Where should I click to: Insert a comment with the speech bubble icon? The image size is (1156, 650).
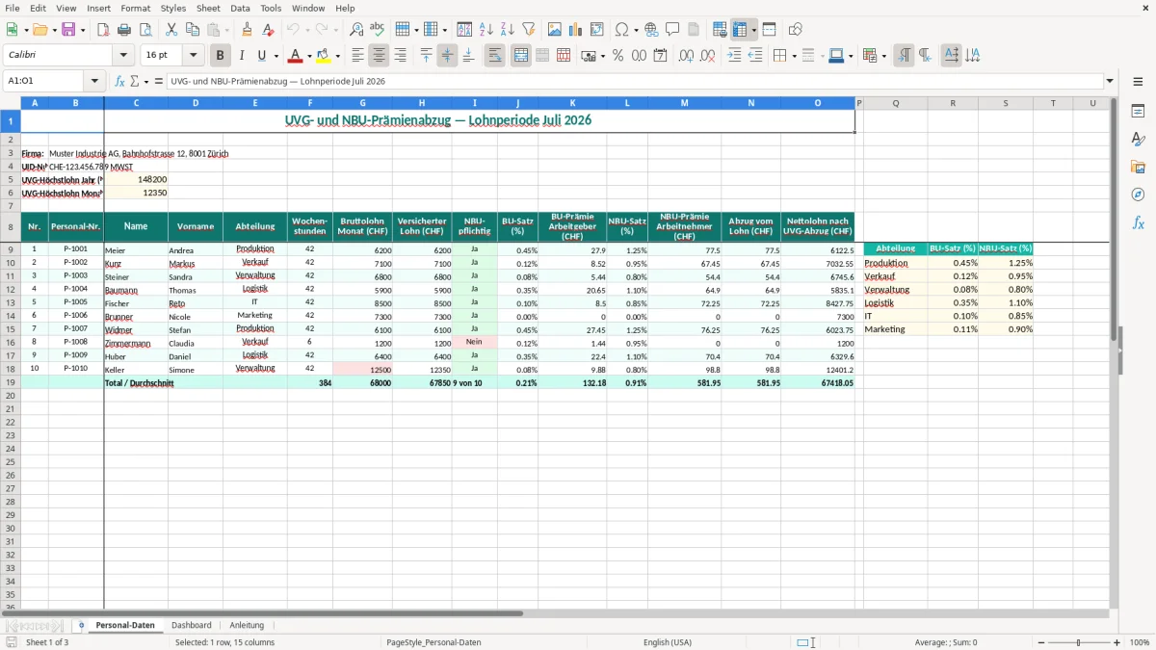[672, 30]
